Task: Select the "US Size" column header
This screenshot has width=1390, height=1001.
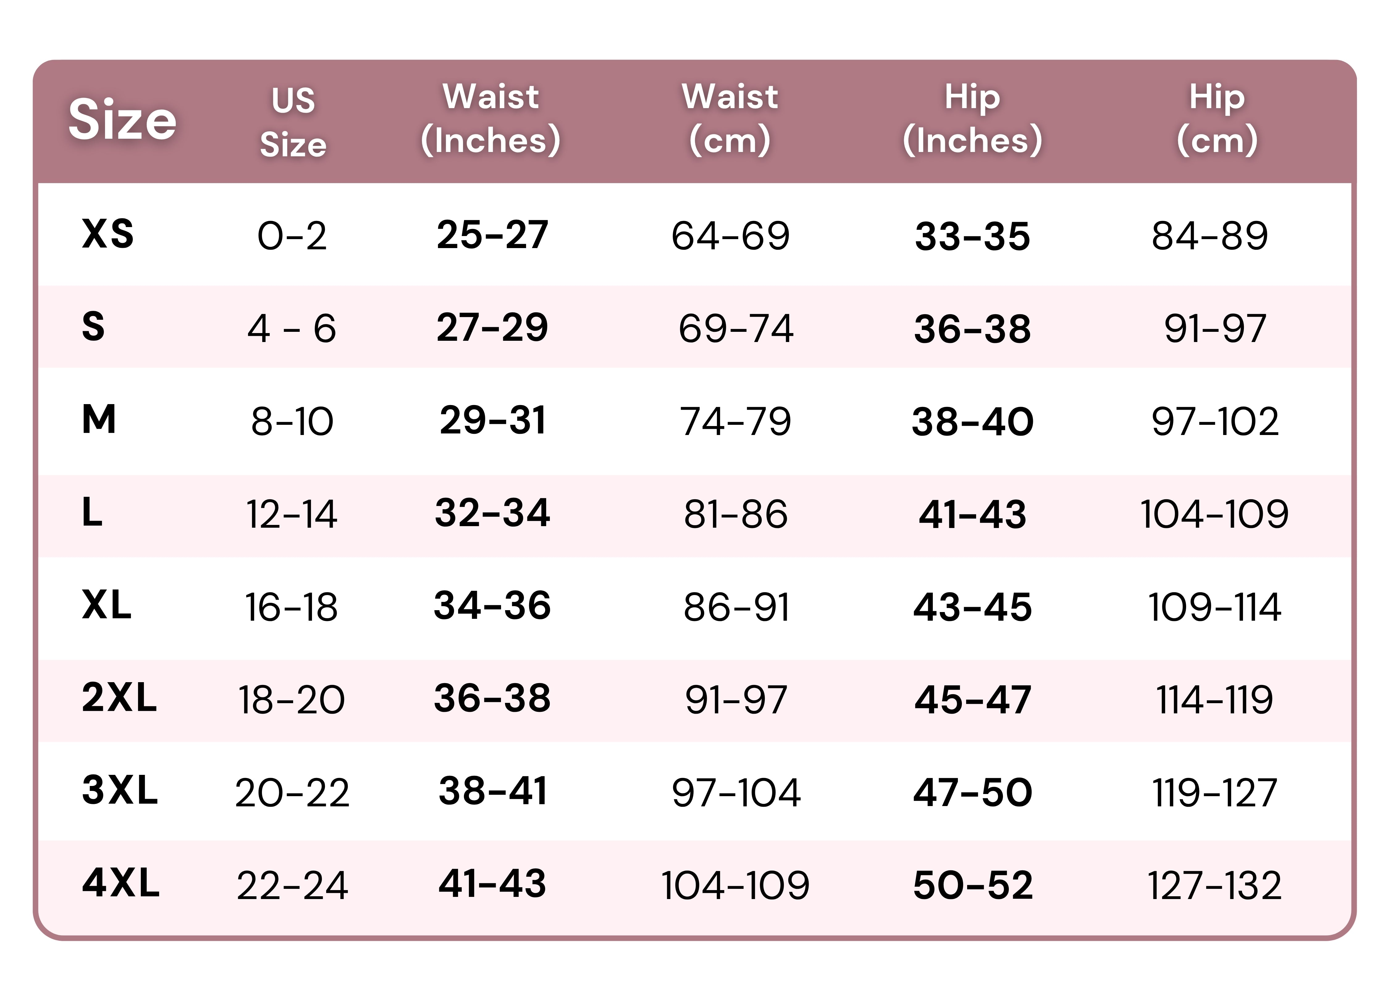Action: pos(293,122)
